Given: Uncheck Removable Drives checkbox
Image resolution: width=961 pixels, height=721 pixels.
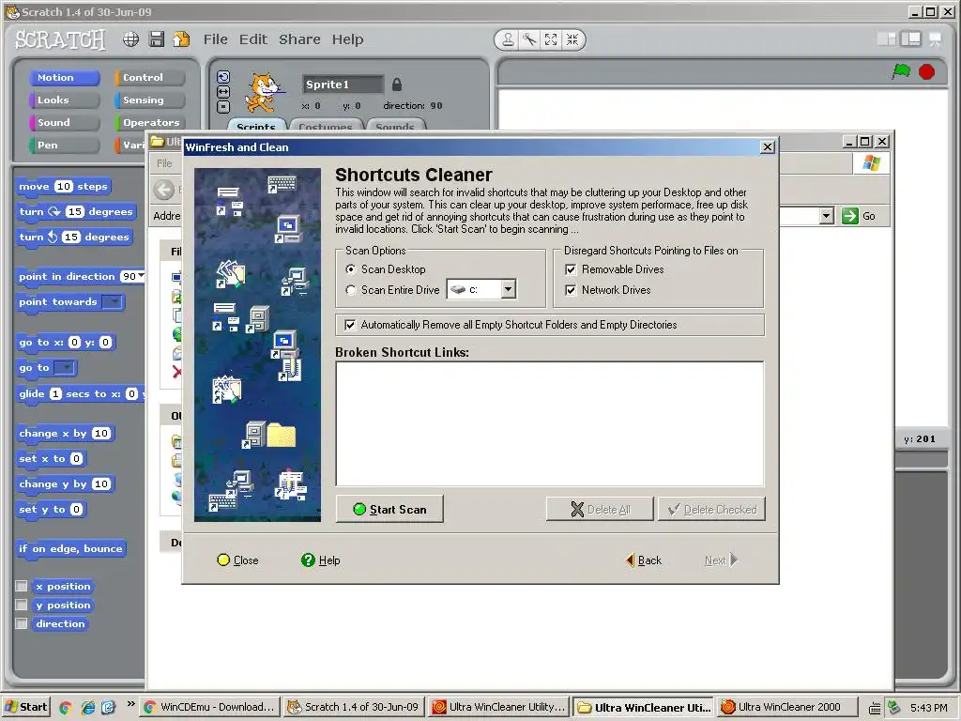Looking at the screenshot, I should tap(571, 269).
